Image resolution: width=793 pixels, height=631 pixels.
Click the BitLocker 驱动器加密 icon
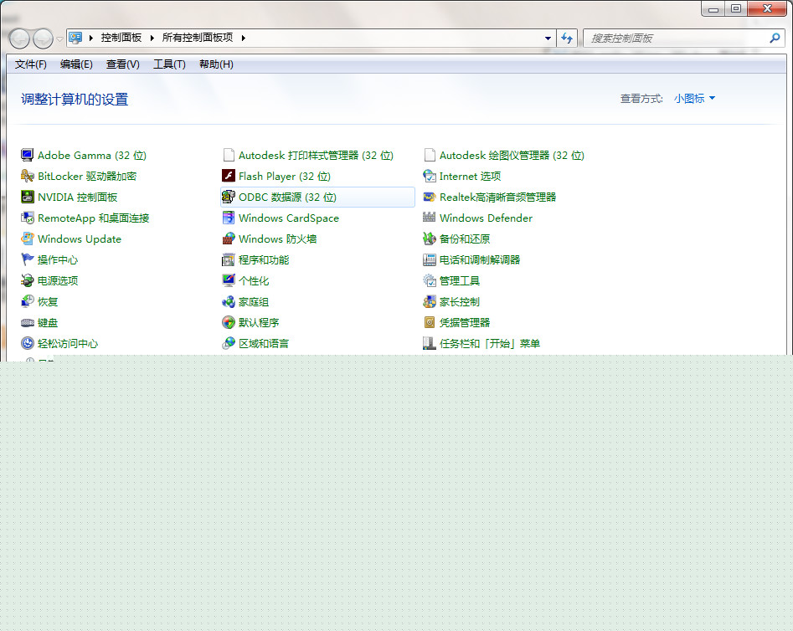tap(27, 176)
